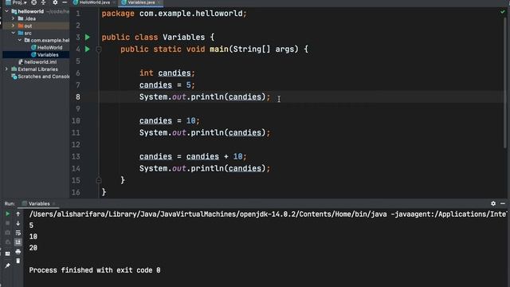Viewport: 510px width, 287px height.
Task: Select HelloWorld class in project tree
Action: (46, 48)
